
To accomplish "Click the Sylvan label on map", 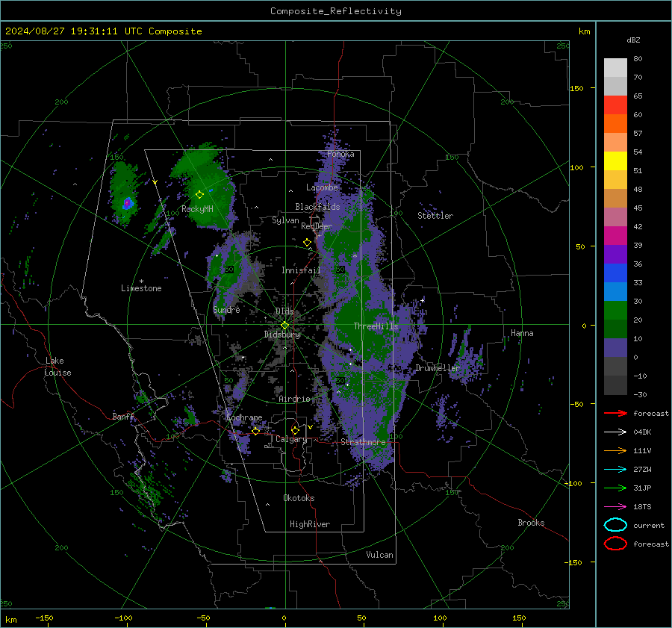I will 285,220.
